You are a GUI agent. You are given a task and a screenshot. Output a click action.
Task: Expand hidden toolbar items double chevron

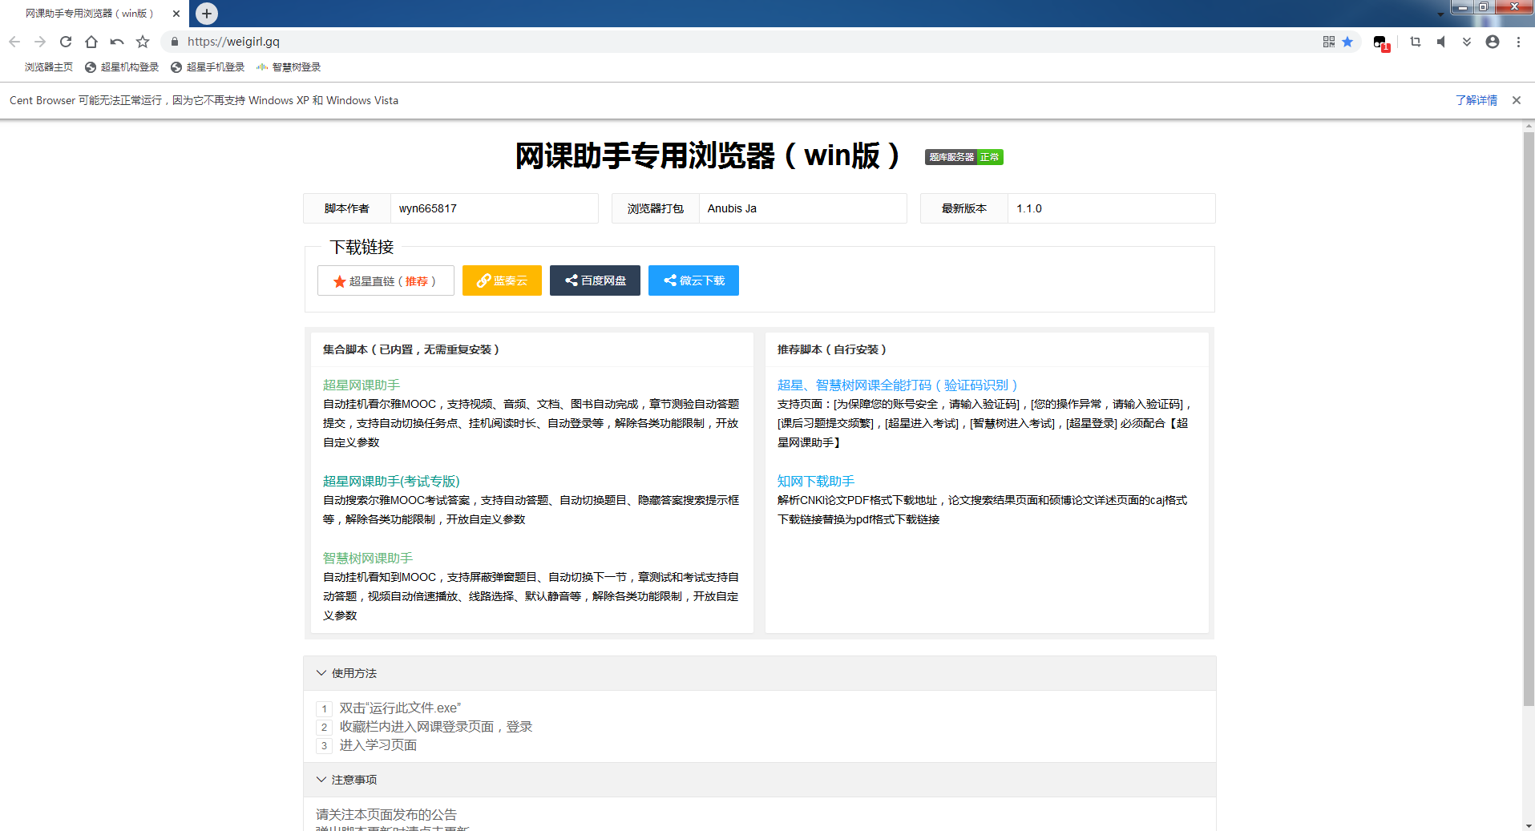click(1467, 42)
